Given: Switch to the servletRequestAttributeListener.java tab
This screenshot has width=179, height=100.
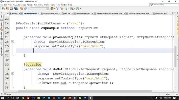Looking at the screenshot, I should [109, 14].
